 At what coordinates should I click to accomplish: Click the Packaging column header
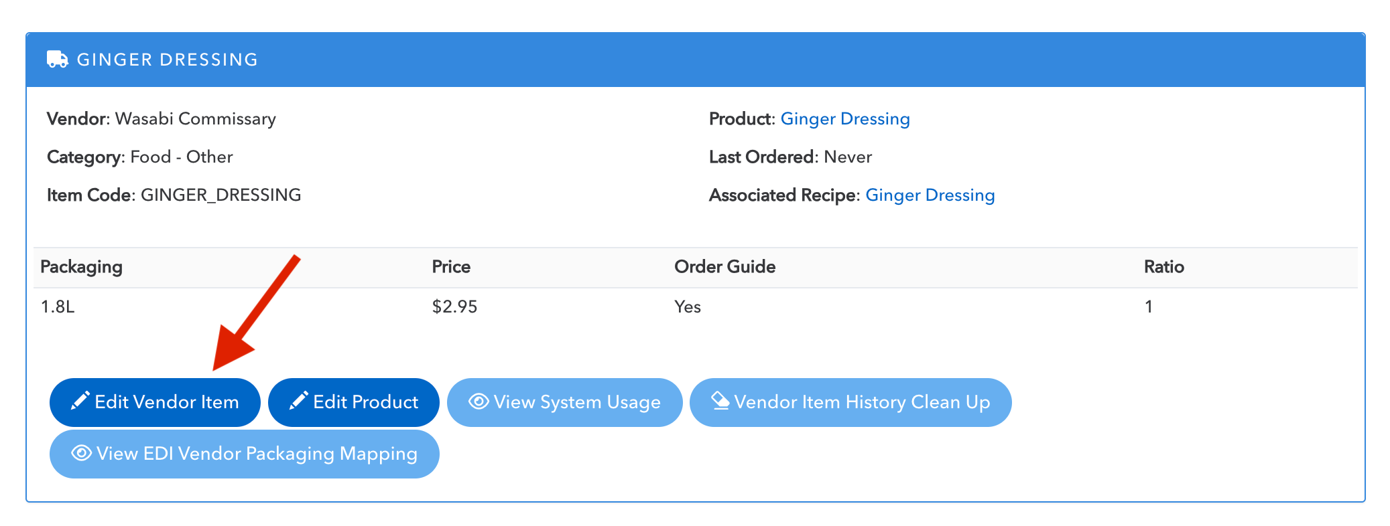point(81,267)
